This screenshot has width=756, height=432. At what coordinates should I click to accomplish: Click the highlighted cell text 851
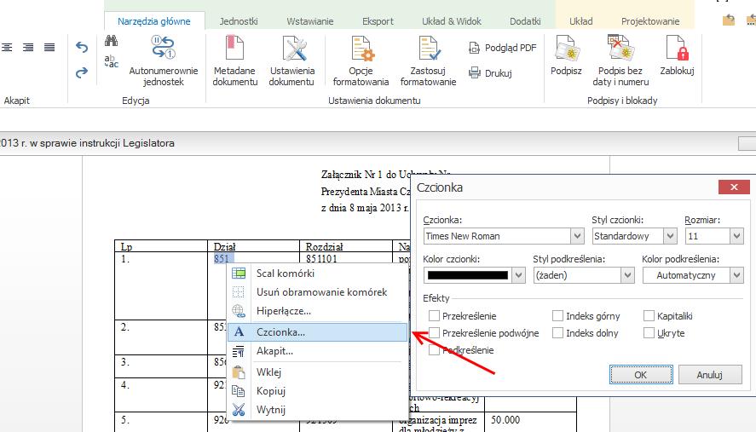[222, 258]
